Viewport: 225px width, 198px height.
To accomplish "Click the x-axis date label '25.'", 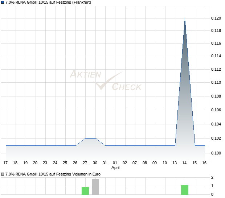I will [x=65, y=163].
